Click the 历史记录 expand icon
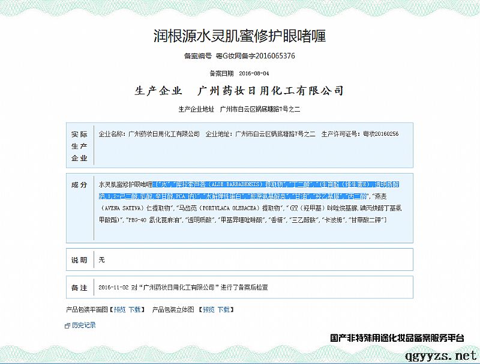This screenshot has height=364, width=480. (68, 326)
